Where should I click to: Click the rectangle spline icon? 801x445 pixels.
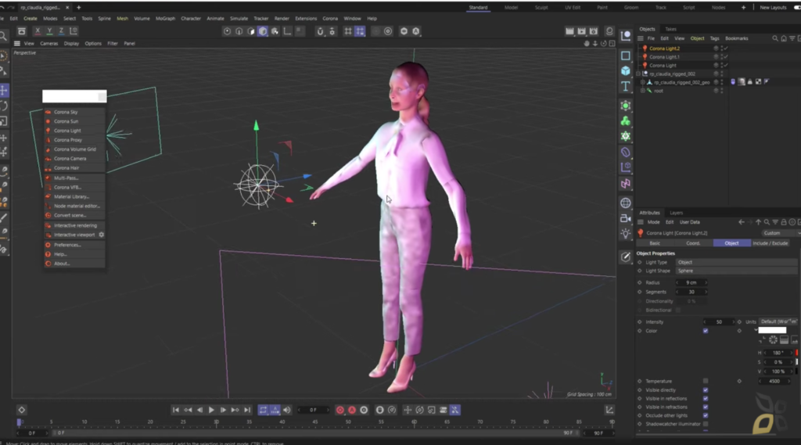click(625, 56)
